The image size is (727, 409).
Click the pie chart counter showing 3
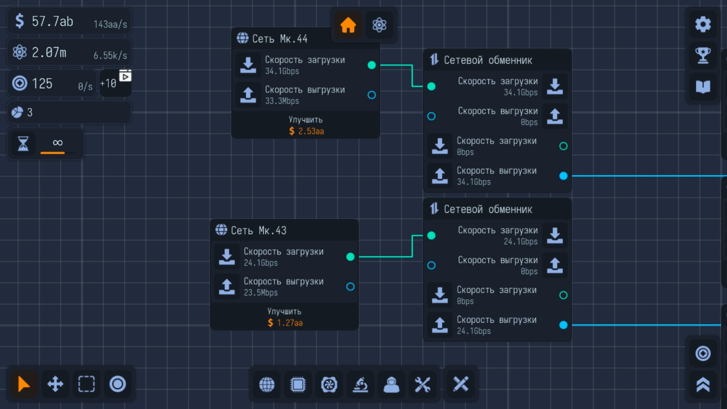coord(69,112)
